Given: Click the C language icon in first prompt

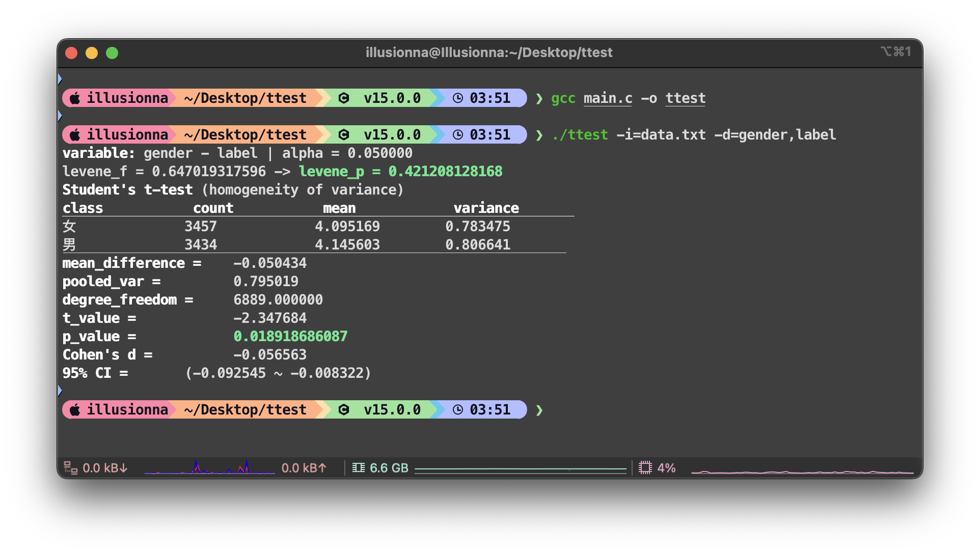Looking at the screenshot, I should click(x=344, y=98).
